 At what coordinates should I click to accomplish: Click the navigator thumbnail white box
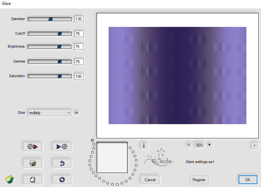112,158
